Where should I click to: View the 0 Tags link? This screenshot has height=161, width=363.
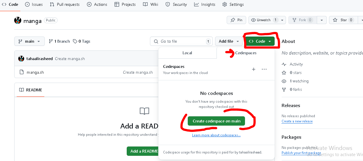tap(82, 41)
